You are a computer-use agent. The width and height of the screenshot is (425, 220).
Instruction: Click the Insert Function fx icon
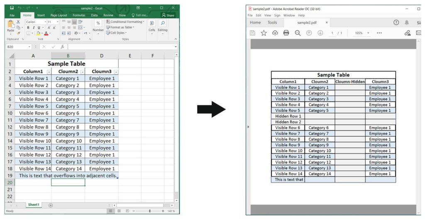tap(62, 47)
